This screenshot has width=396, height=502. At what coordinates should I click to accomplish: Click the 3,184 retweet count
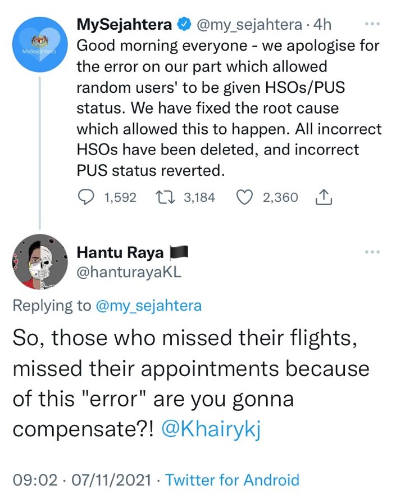tap(199, 197)
